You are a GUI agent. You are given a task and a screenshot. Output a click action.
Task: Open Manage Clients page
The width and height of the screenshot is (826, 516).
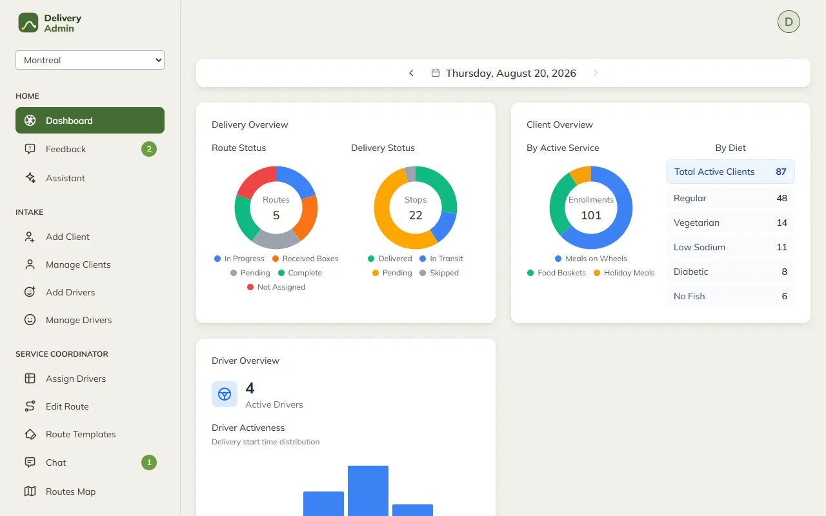click(90, 264)
